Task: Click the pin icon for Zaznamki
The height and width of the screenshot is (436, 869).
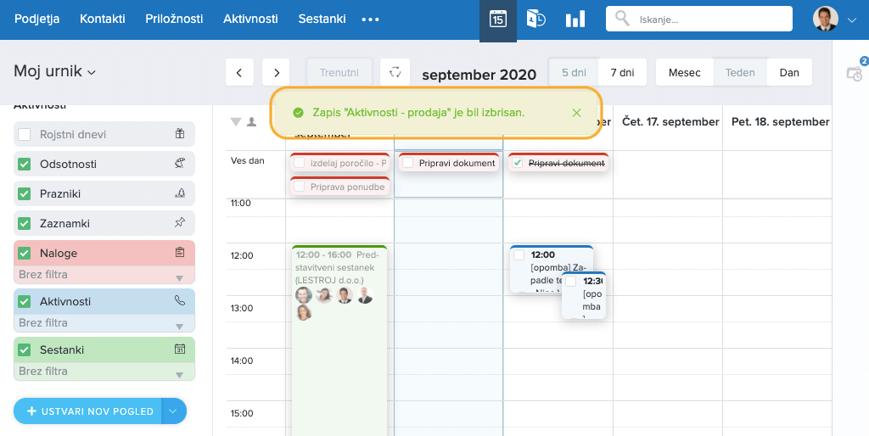Action: click(x=180, y=223)
